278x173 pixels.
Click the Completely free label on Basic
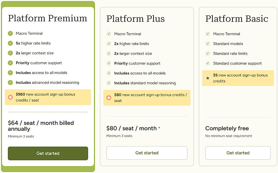point(227,128)
